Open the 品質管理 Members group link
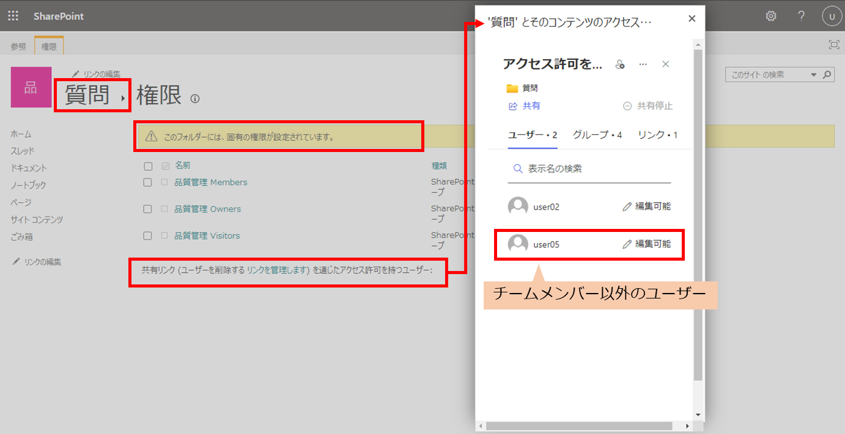This screenshot has width=845, height=434. (x=211, y=183)
